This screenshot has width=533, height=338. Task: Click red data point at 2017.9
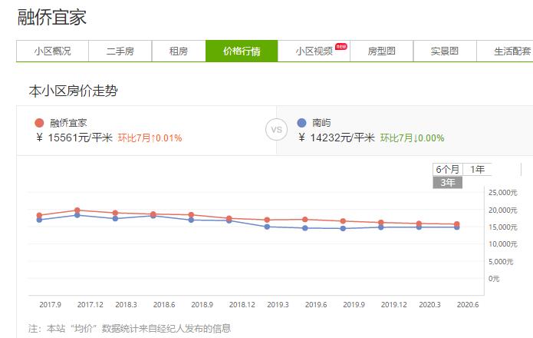pos(39,215)
